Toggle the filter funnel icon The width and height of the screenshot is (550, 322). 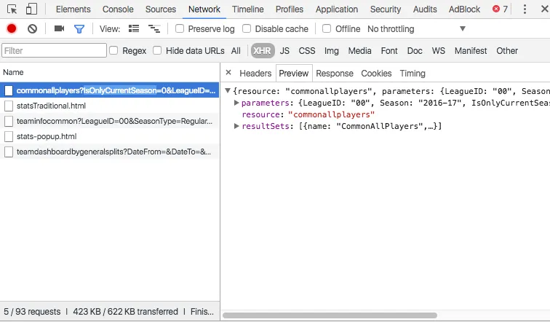[x=79, y=29]
